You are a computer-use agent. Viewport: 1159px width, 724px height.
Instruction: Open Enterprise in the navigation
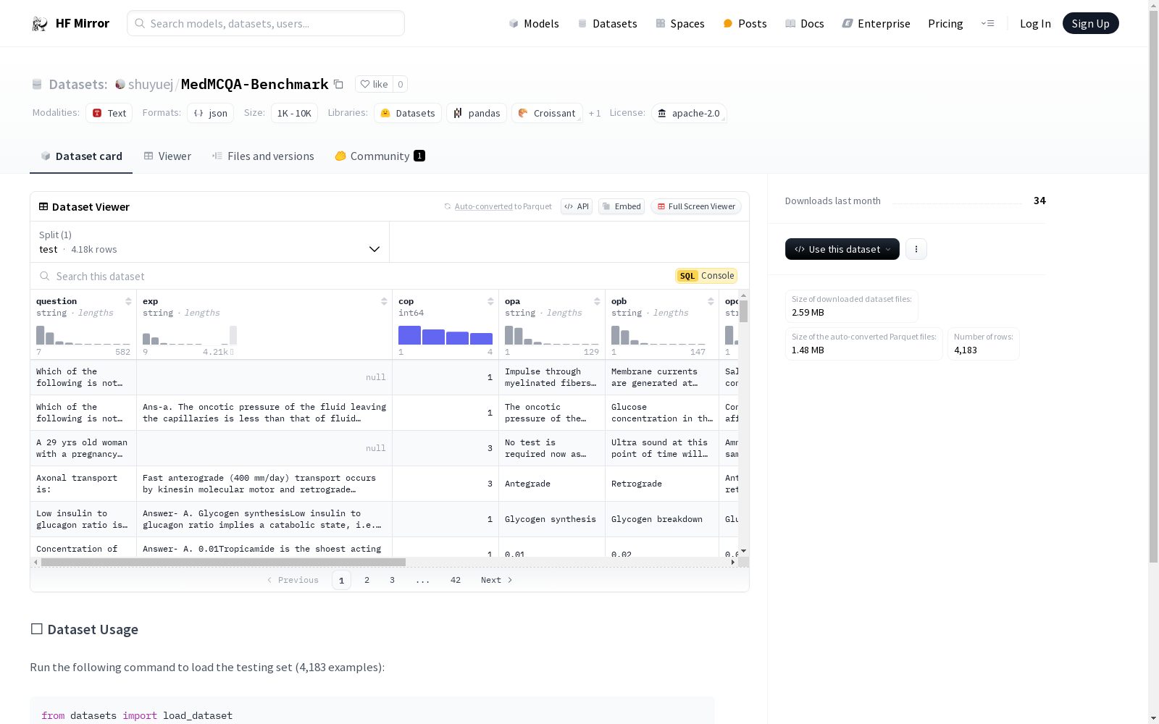[876, 24]
